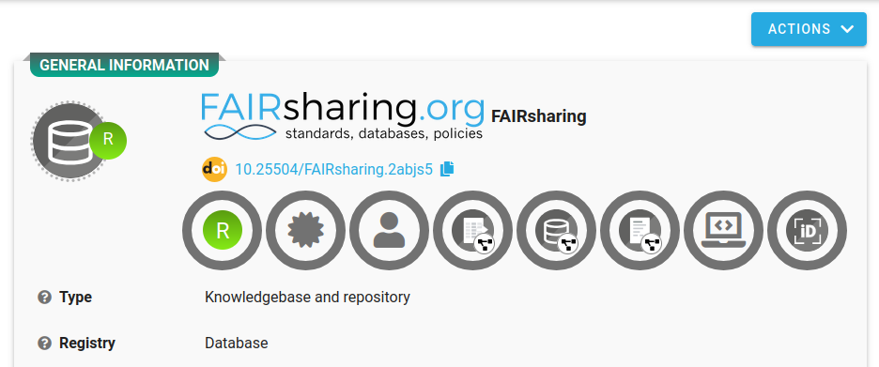Show help for the Type field
The height and width of the screenshot is (367, 879).
coord(44,297)
